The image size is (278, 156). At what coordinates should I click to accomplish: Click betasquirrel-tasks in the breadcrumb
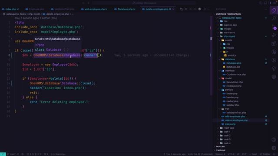tap(16, 14)
